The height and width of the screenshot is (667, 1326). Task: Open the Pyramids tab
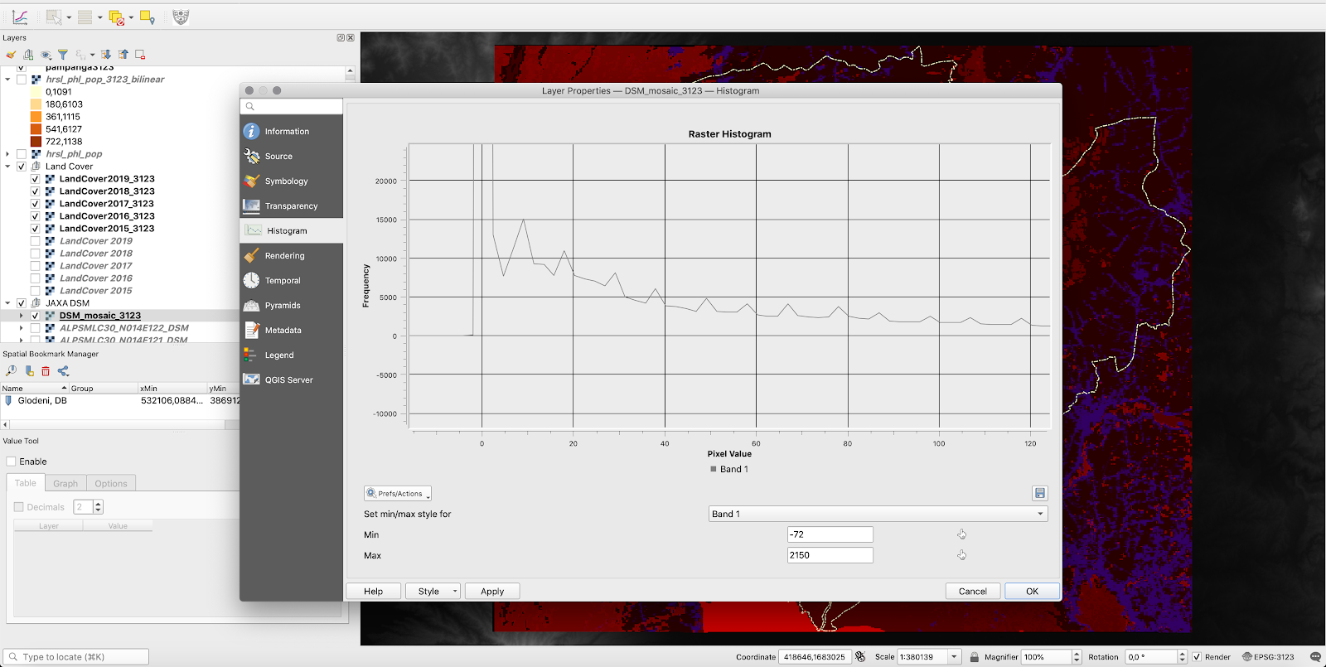(292, 305)
